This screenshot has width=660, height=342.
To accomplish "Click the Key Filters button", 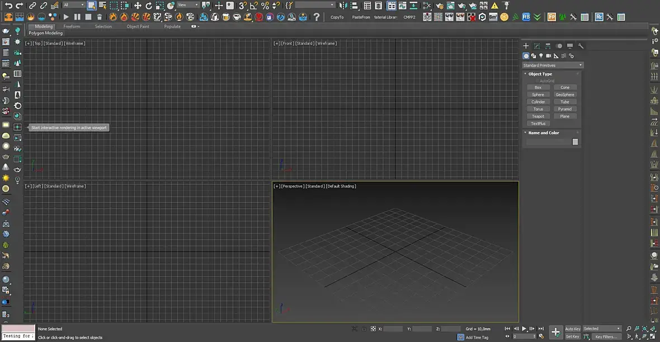I will coord(606,336).
